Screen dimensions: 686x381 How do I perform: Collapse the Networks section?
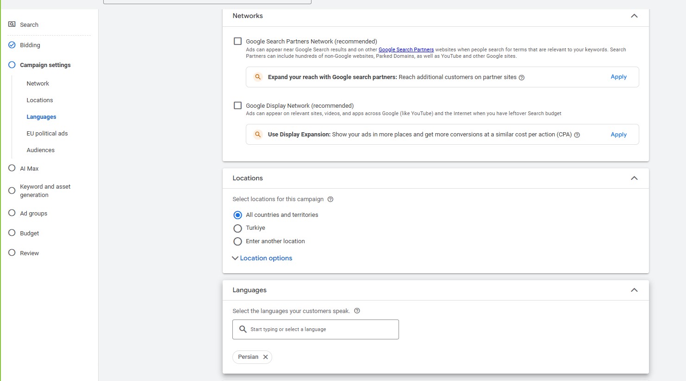[x=634, y=16]
